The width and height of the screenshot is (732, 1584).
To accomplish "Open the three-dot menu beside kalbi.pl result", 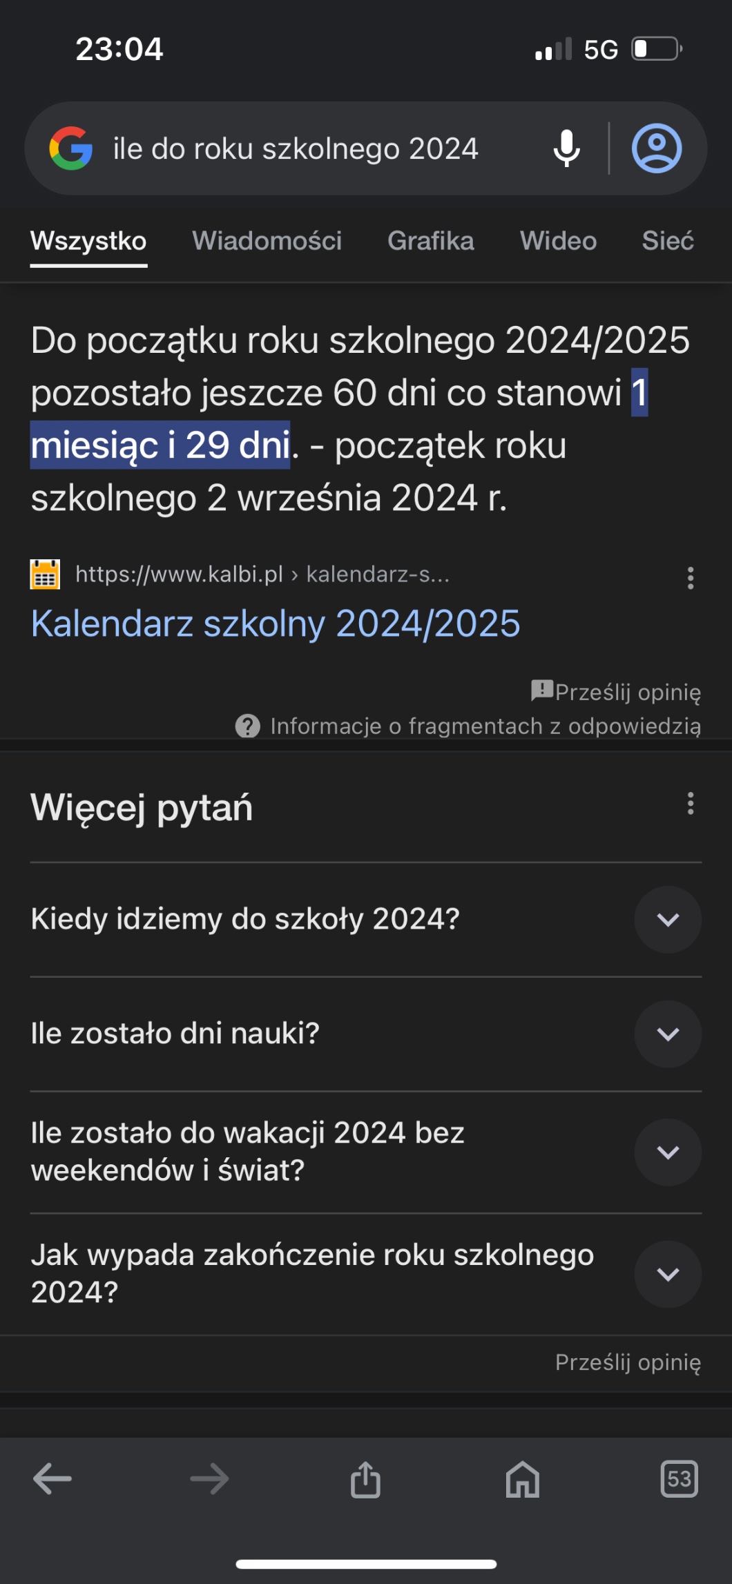I will coord(690,578).
